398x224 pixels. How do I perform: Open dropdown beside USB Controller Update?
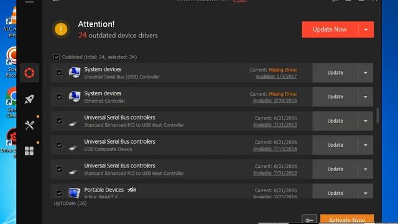(366, 73)
